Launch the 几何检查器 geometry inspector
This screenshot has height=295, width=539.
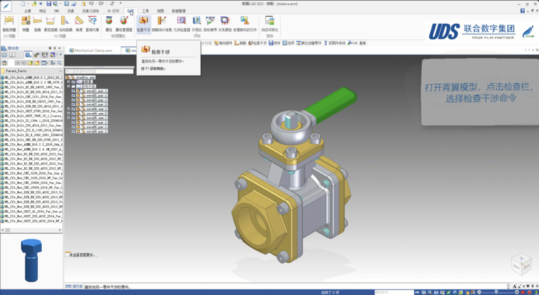[x=181, y=24]
